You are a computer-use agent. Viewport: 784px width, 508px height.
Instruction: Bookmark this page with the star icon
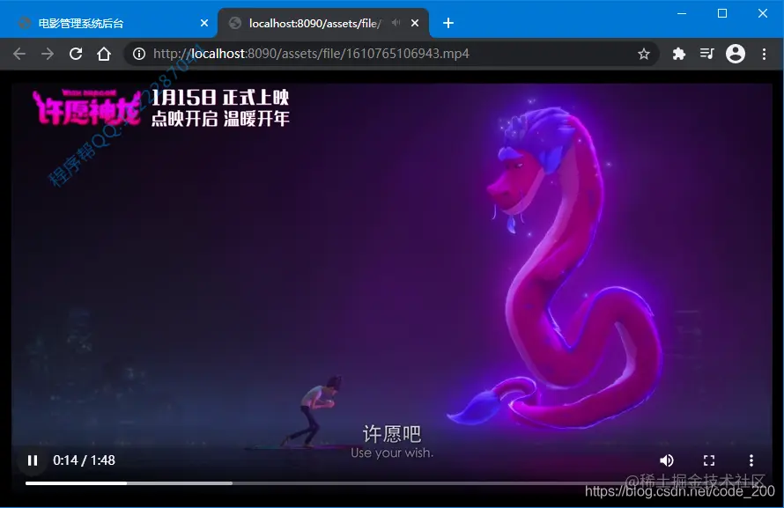644,54
